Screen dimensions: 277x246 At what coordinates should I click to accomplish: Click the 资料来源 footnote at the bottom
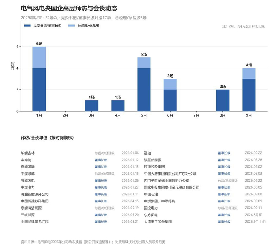coord(93,242)
